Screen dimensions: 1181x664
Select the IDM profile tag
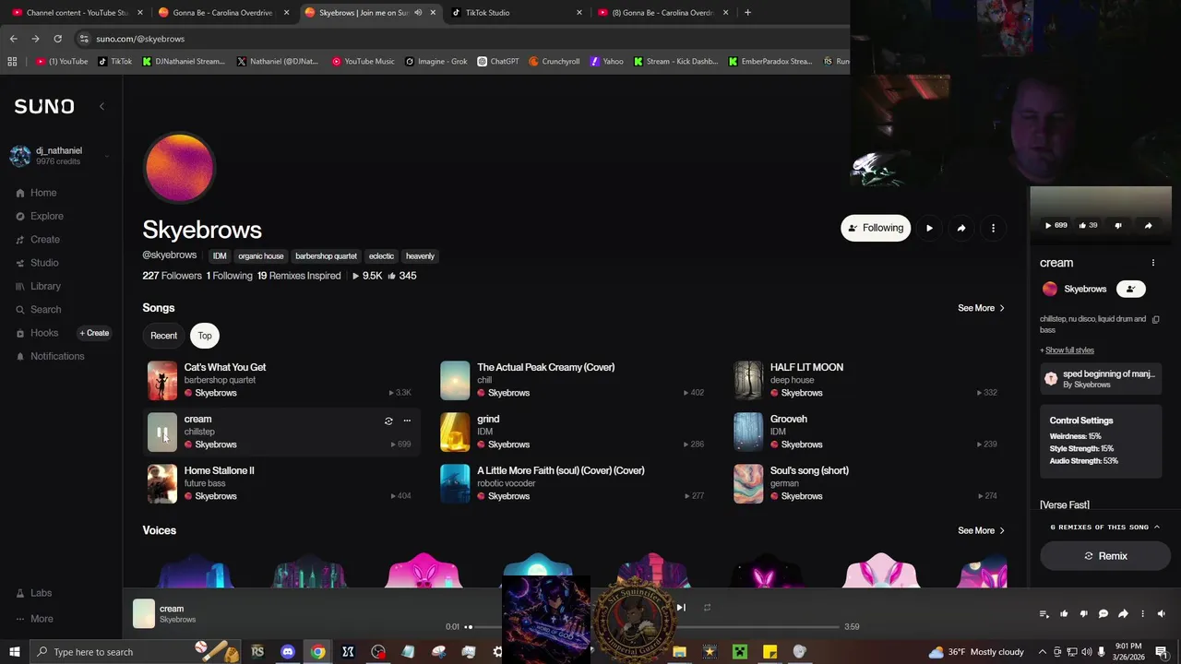(x=220, y=256)
